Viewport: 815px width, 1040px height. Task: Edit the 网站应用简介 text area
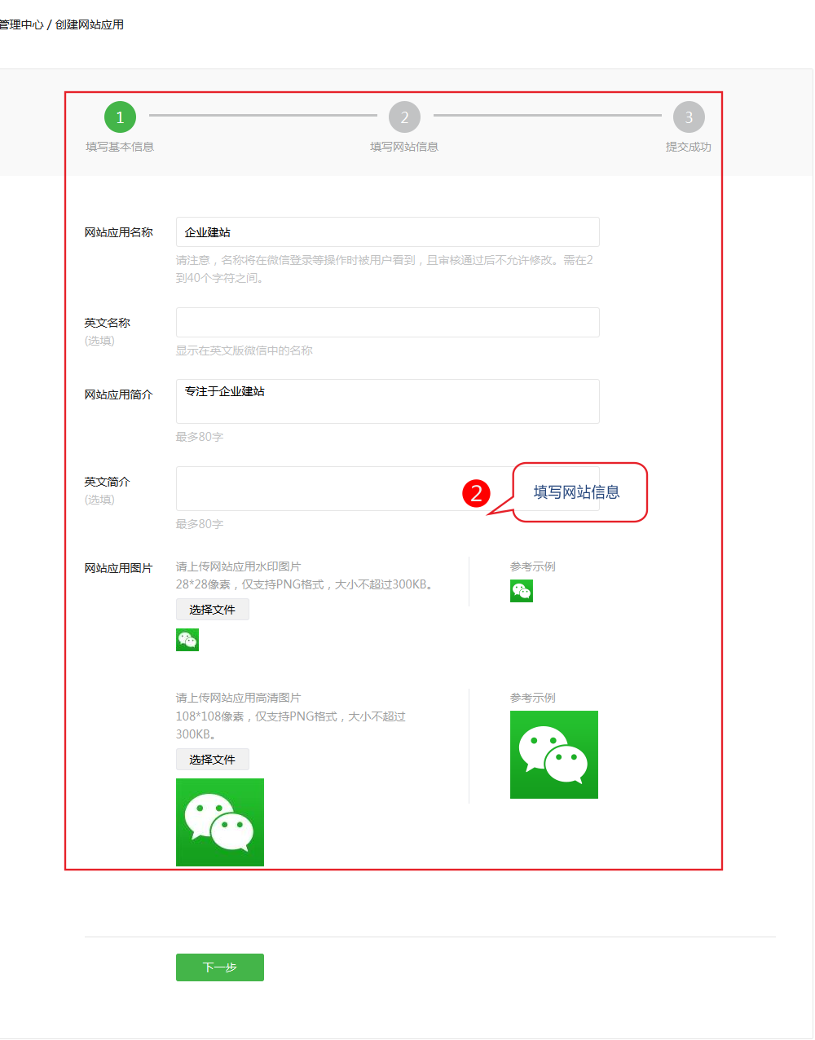[388, 402]
